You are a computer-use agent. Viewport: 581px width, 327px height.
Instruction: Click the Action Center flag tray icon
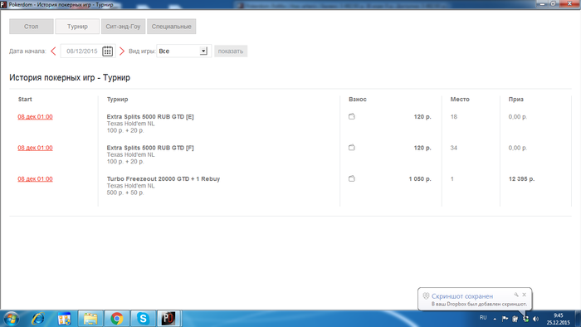coord(505,319)
